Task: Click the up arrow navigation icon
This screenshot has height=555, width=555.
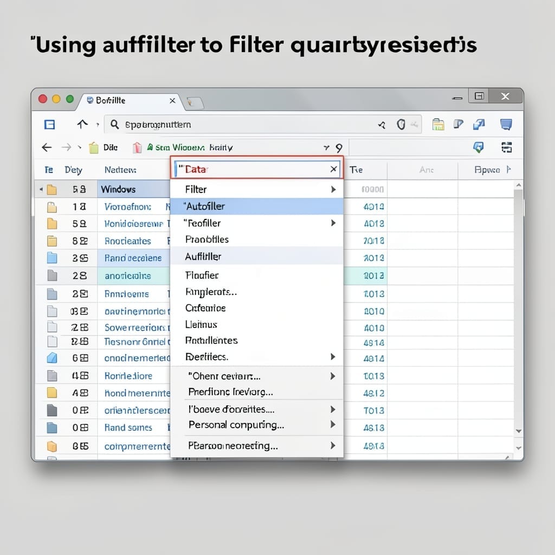Action: 82,124
